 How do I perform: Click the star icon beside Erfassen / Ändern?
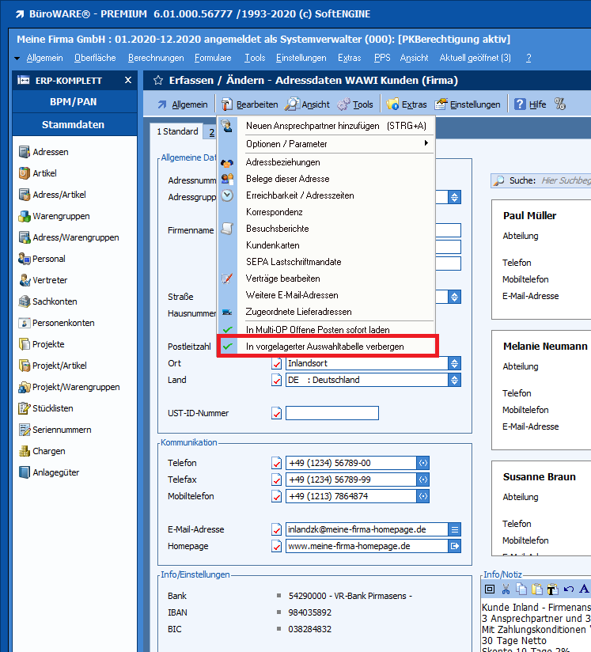[157, 81]
